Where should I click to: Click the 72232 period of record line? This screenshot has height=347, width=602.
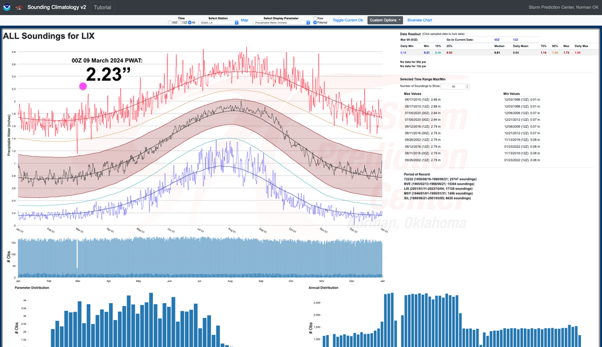(x=440, y=179)
